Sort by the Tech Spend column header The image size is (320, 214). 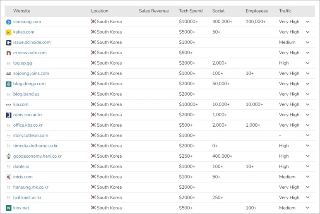[x=190, y=11]
